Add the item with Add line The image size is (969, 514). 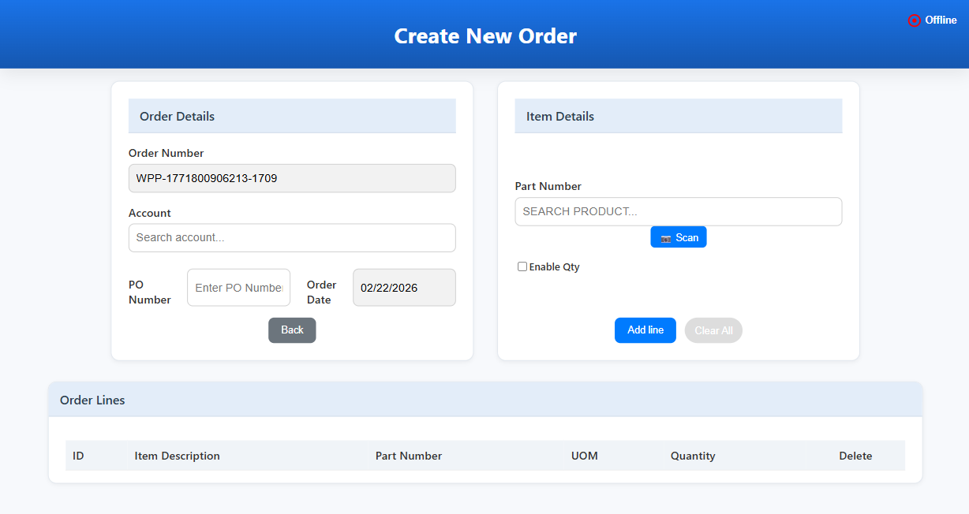point(645,330)
